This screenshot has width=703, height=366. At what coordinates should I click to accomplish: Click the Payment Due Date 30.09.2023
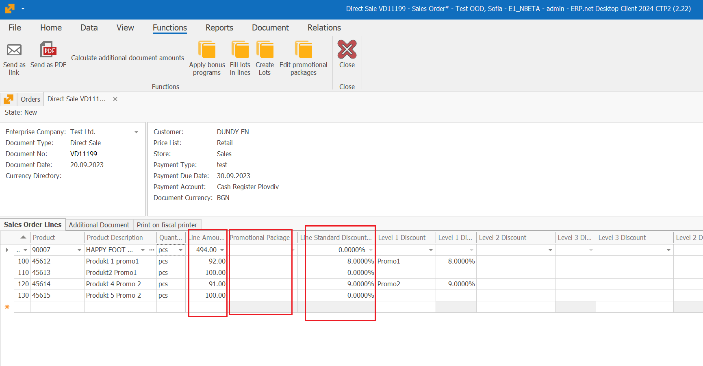coord(234,176)
